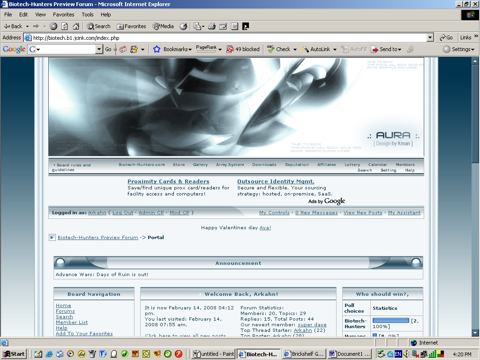Open the Help menu
The height and width of the screenshot is (360, 480).
[105, 15]
